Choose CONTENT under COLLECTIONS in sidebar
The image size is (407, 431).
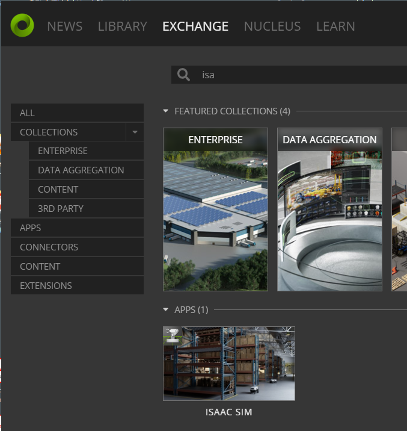86,190
